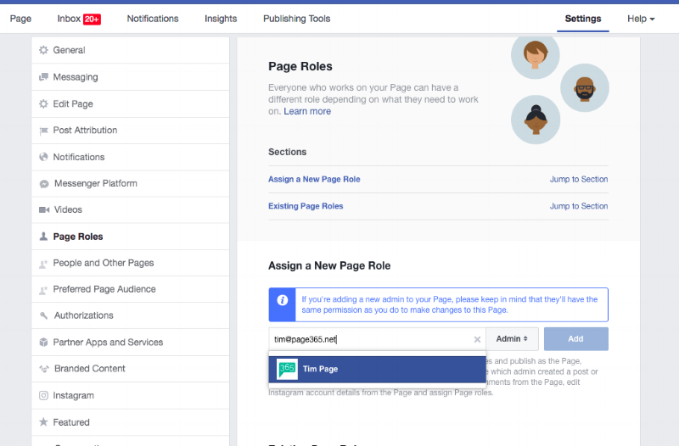This screenshot has height=446, width=679.
Task: Click the 365 avatar of Tim Page suggestion
Action: pos(287,369)
